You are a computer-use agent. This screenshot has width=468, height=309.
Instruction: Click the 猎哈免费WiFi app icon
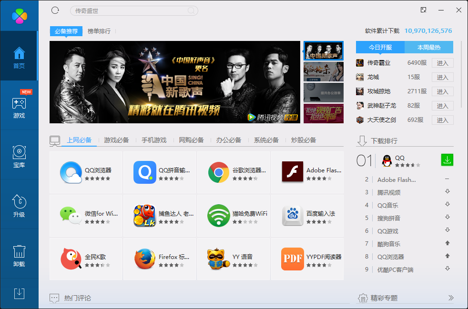coord(218,216)
